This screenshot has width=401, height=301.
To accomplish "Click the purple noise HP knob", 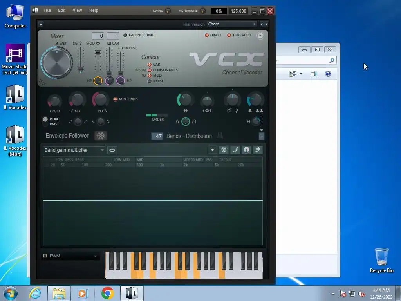I will tap(121, 81).
